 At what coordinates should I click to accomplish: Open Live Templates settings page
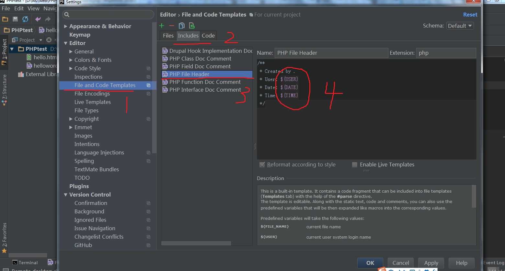[93, 102]
